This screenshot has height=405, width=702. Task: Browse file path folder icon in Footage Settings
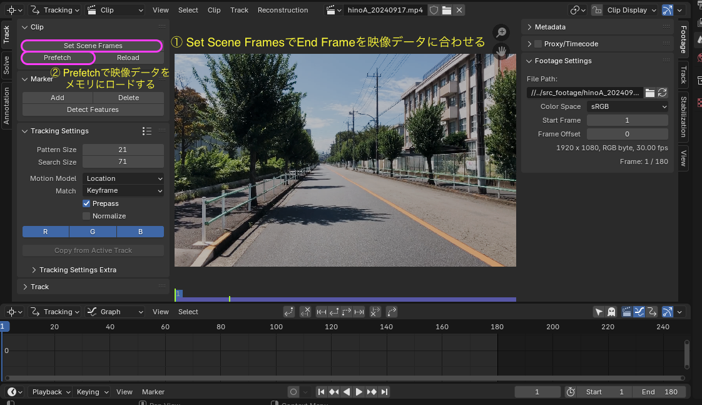tap(649, 93)
